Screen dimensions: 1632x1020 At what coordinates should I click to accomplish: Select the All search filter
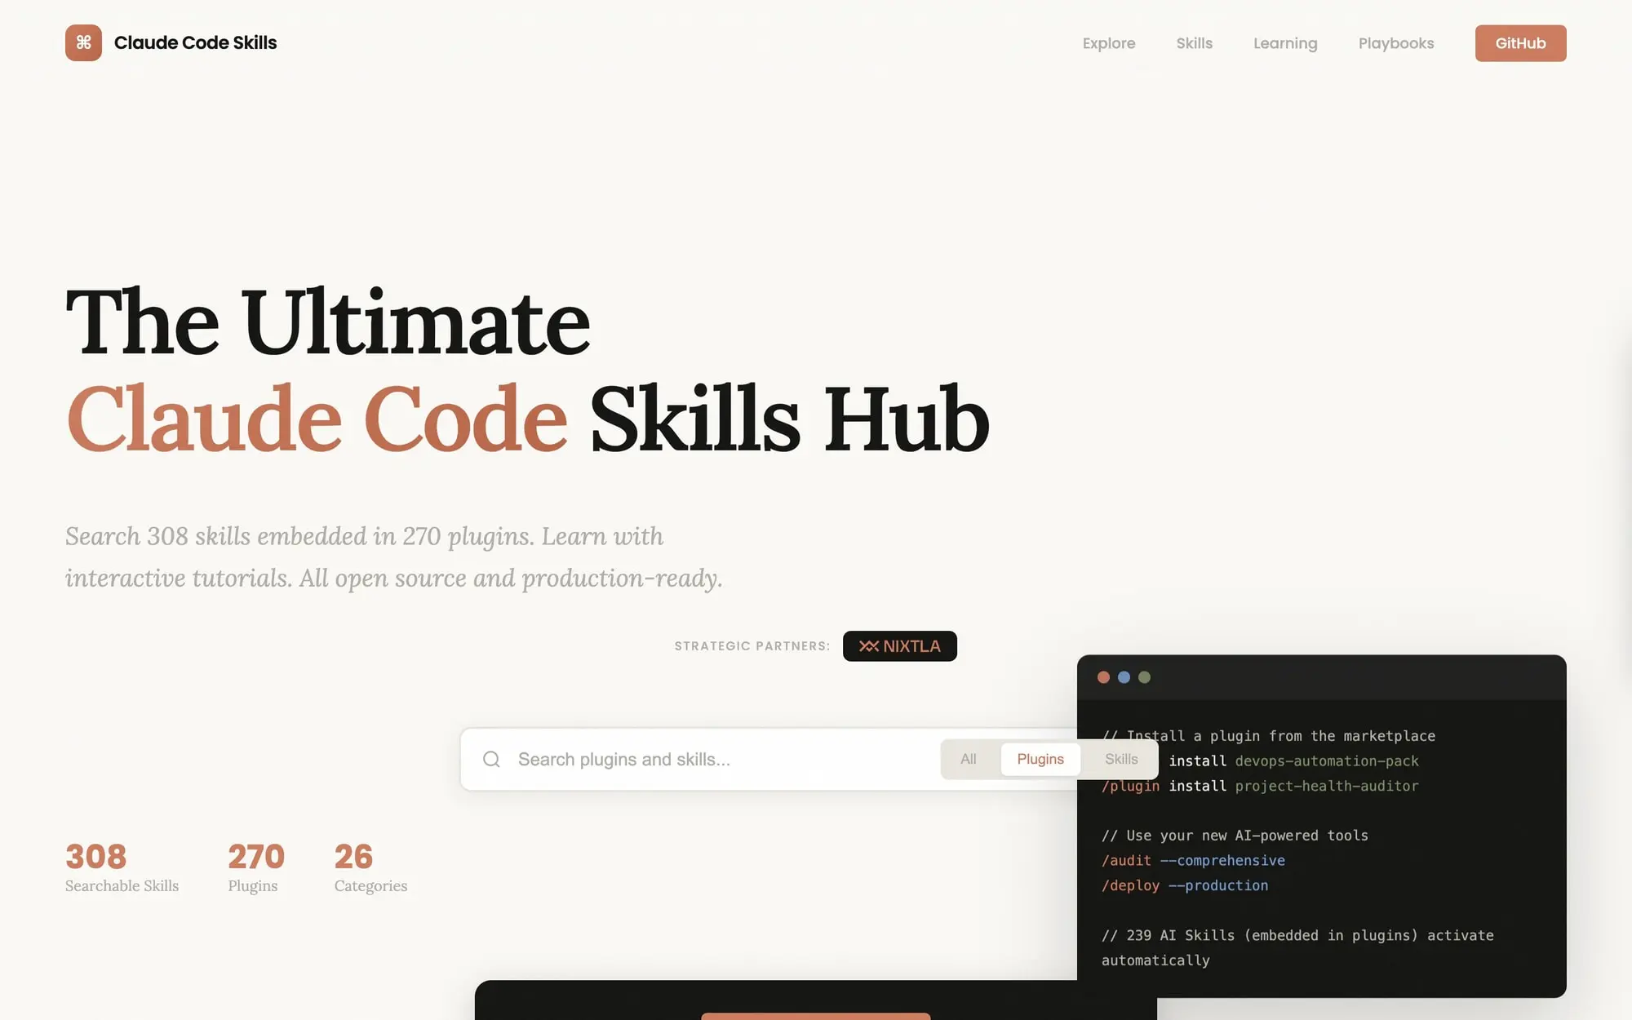968,760
